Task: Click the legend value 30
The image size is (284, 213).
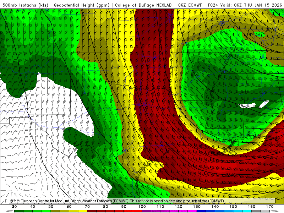Action: tap(14, 207)
